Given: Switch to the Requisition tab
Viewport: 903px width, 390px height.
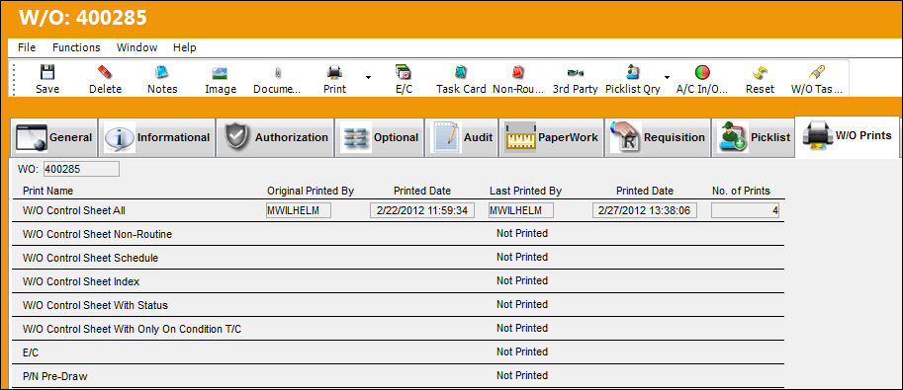Looking at the screenshot, I should (658, 137).
